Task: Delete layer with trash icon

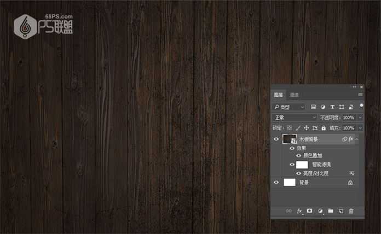Action: 351,210
